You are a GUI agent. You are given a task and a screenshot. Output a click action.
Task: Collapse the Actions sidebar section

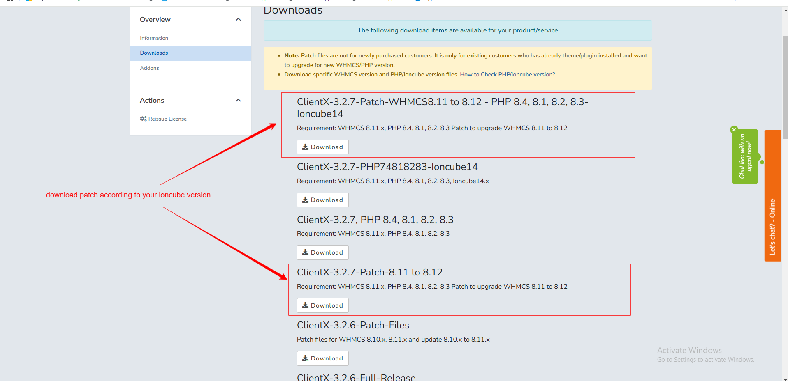(238, 100)
